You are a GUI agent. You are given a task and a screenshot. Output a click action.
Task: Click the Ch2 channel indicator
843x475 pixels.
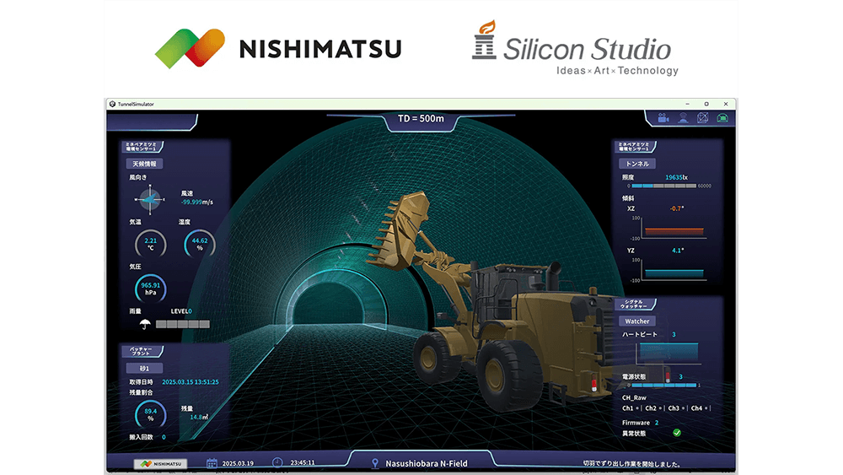click(653, 408)
